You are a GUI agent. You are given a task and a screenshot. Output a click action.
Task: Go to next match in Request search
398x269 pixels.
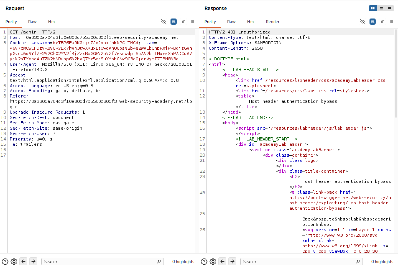(x=33, y=261)
